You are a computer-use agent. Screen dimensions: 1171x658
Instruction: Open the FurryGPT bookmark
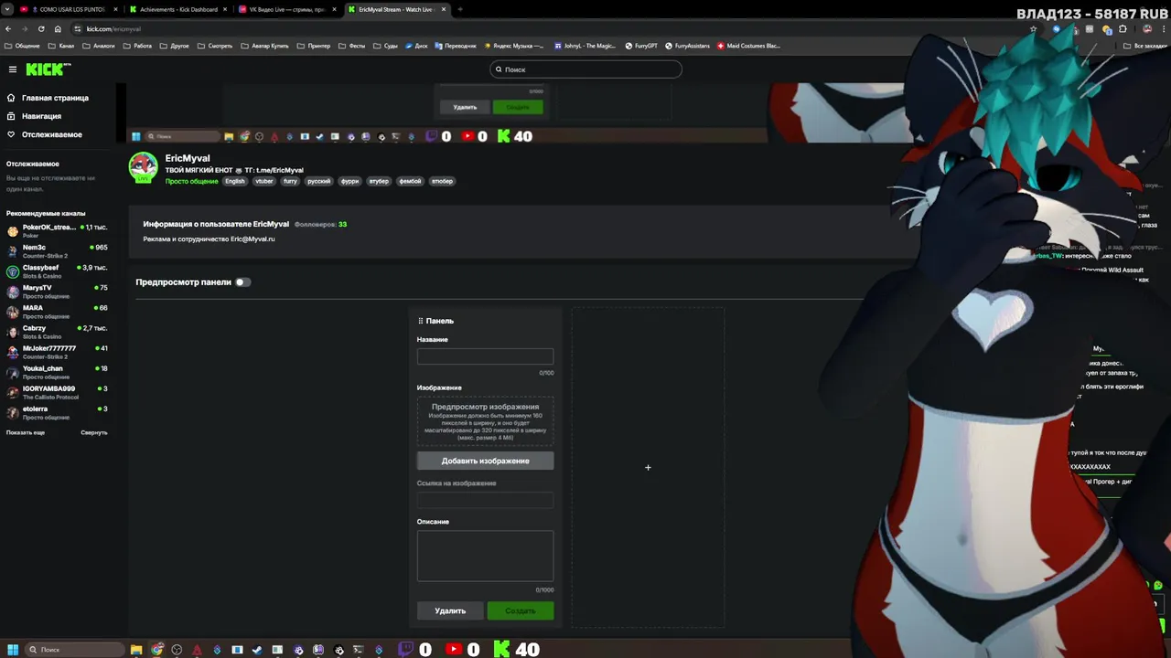pos(641,46)
